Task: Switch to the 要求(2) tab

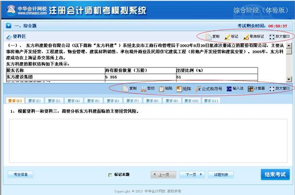Action: pos(34,100)
